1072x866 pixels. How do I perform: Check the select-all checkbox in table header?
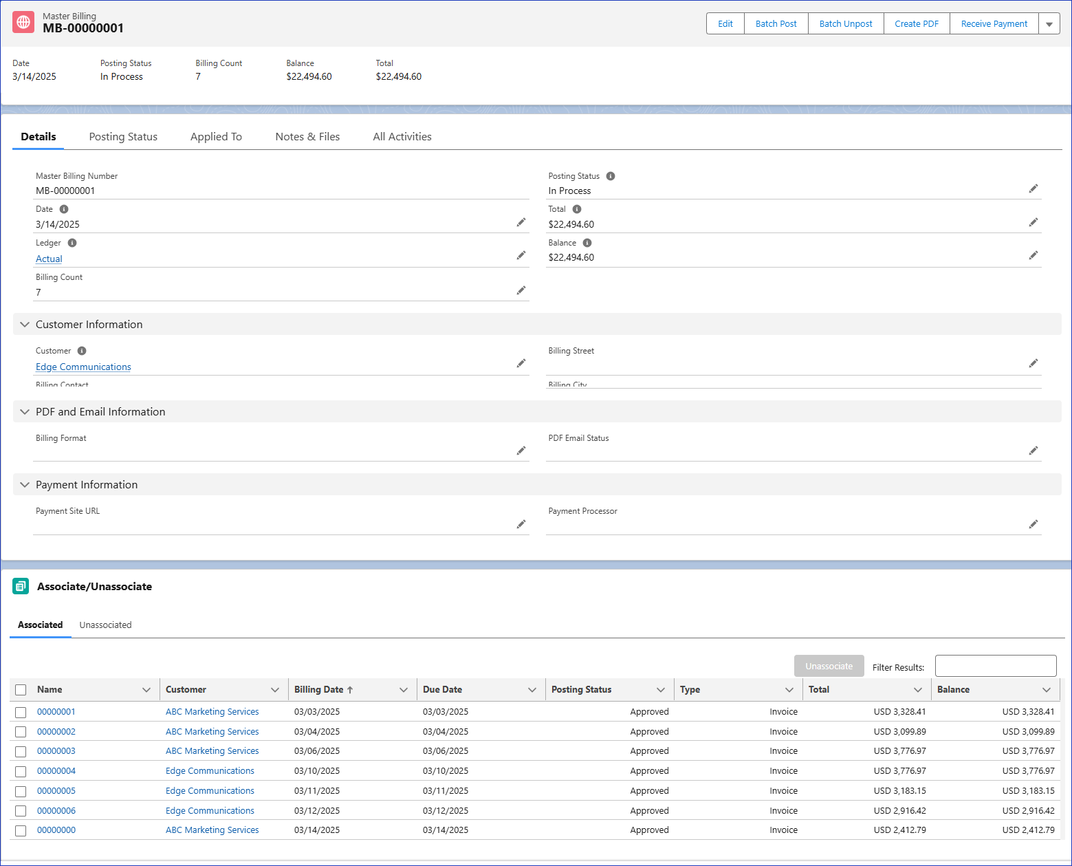[x=21, y=690]
